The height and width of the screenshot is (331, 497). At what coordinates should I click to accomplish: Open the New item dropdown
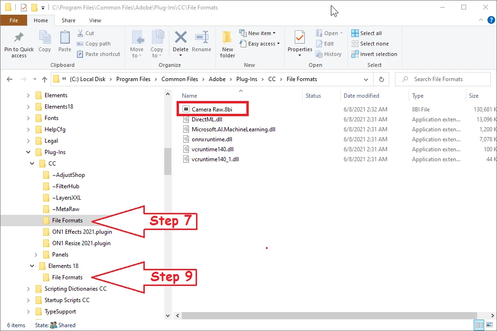point(257,33)
